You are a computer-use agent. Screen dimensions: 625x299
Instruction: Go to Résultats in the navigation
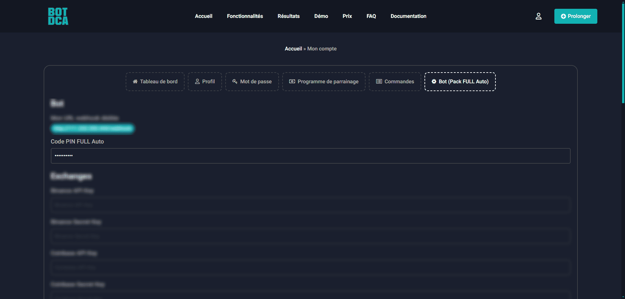(288, 16)
